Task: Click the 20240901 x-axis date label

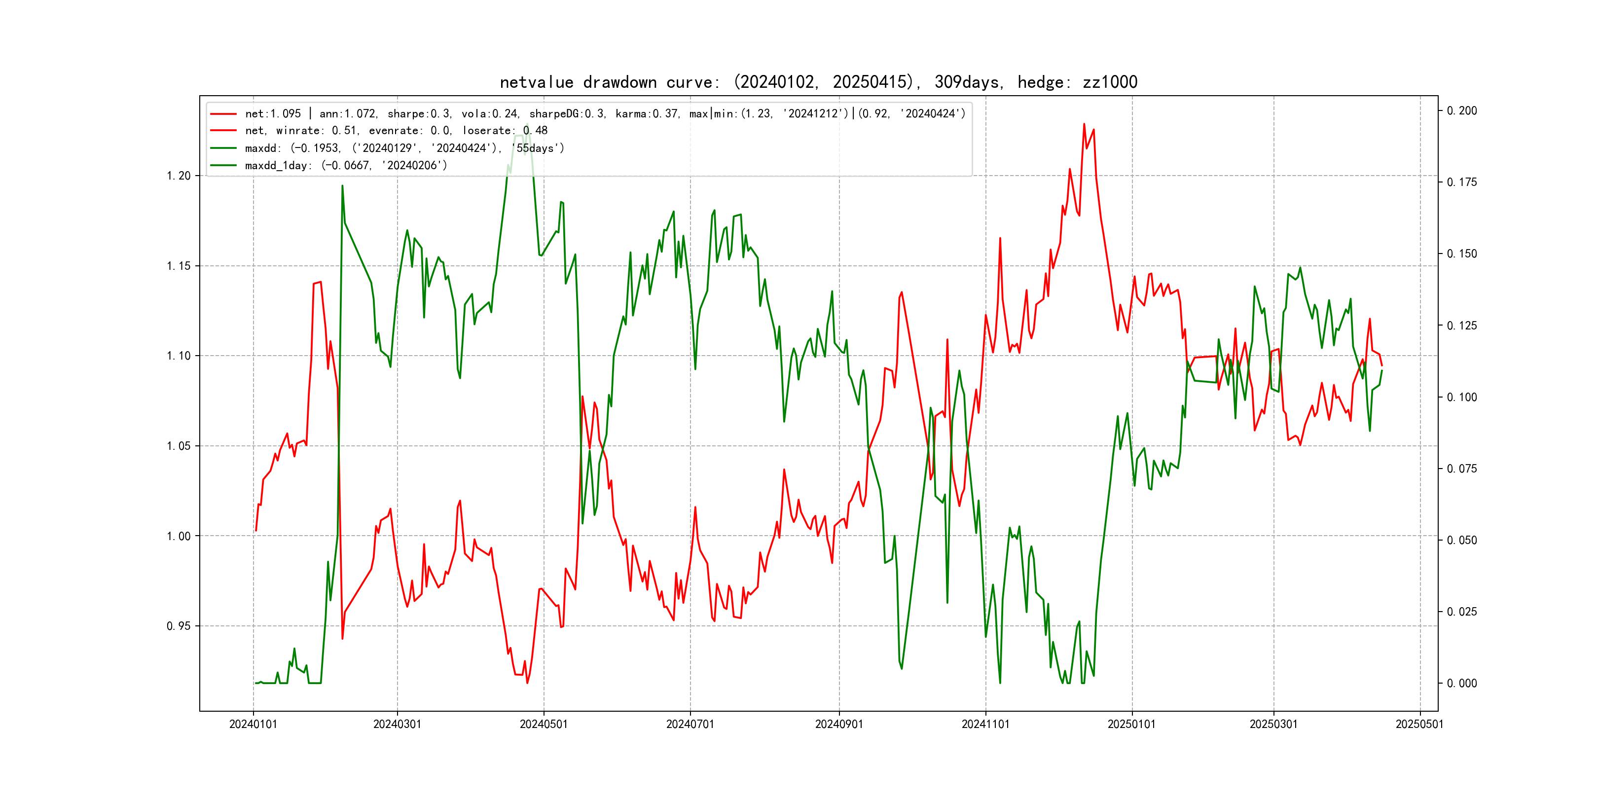Action: pyautogui.click(x=838, y=725)
